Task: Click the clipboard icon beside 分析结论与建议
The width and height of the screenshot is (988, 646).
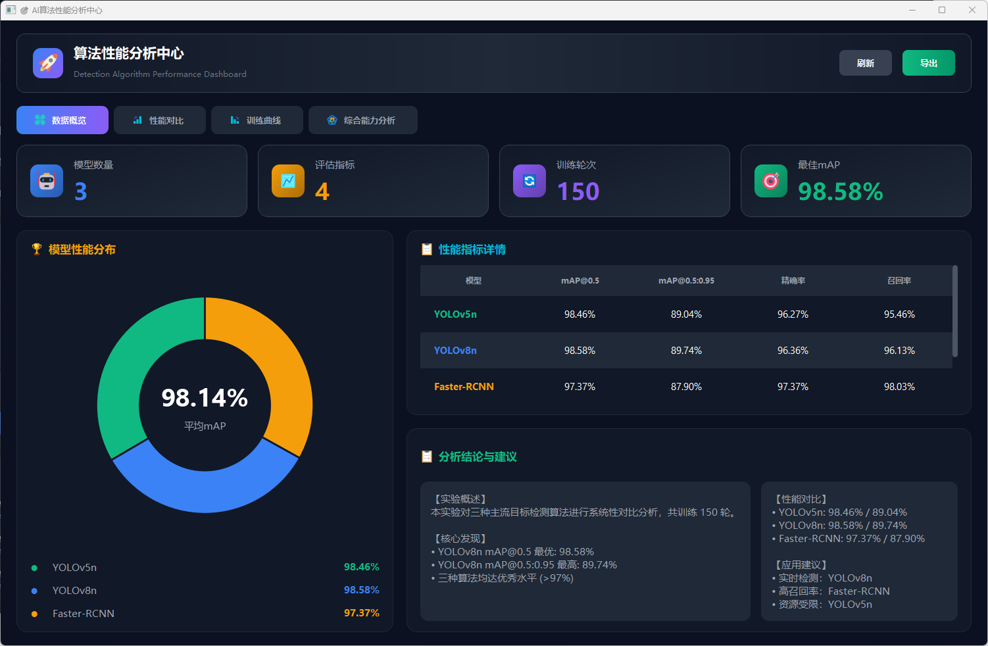Action: (x=427, y=457)
